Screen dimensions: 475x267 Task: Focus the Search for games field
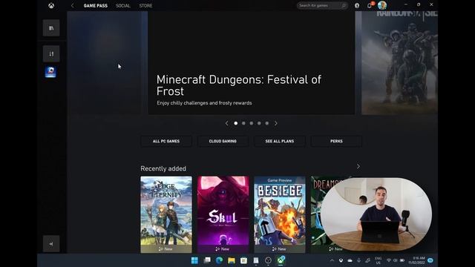(322, 5)
